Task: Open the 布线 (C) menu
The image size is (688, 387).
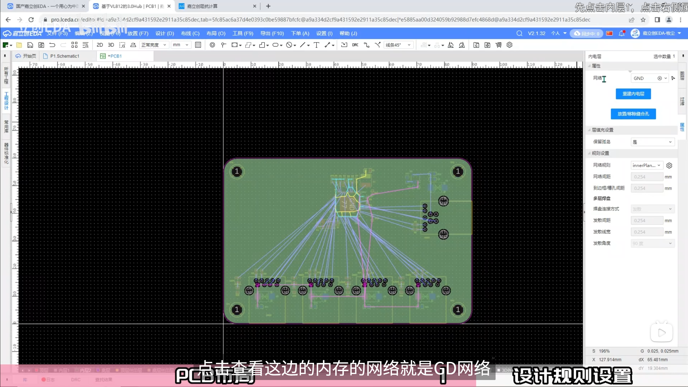Action: [x=190, y=33]
